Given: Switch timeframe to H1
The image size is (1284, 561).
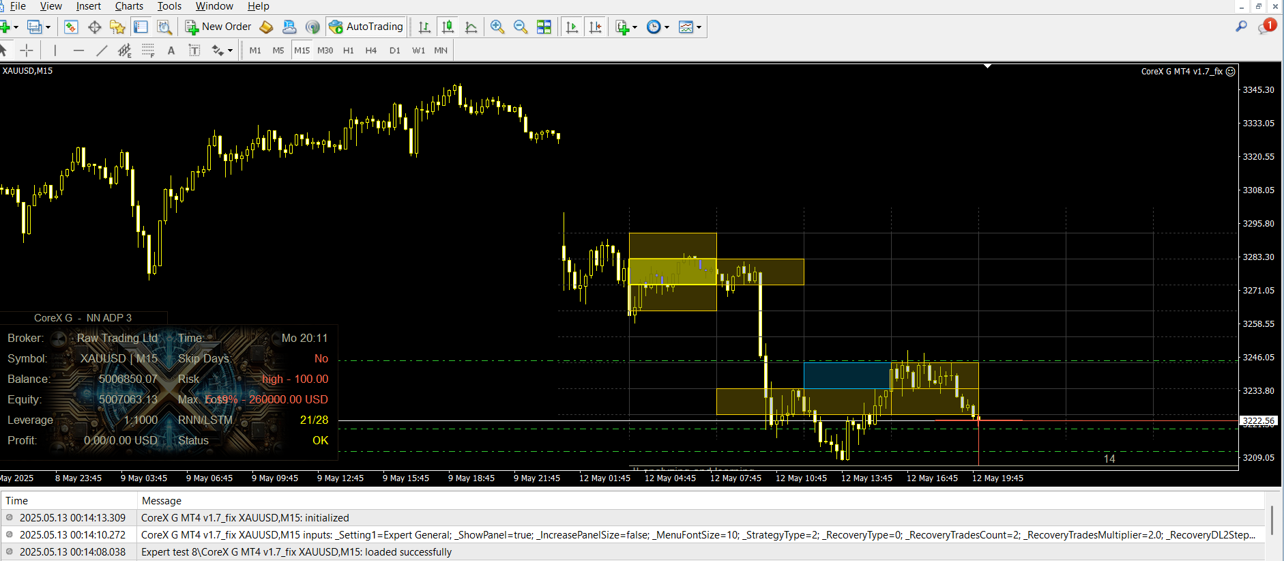Looking at the screenshot, I should [349, 50].
